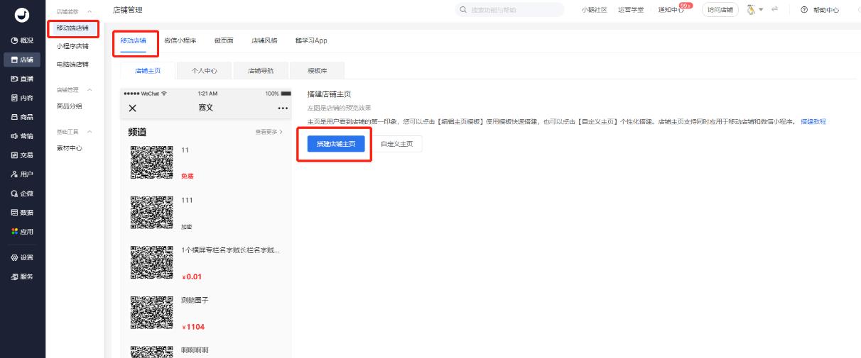Click the ¥0.01 price text
Image resolution: width=861 pixels, height=358 pixels.
pyautogui.click(x=192, y=276)
